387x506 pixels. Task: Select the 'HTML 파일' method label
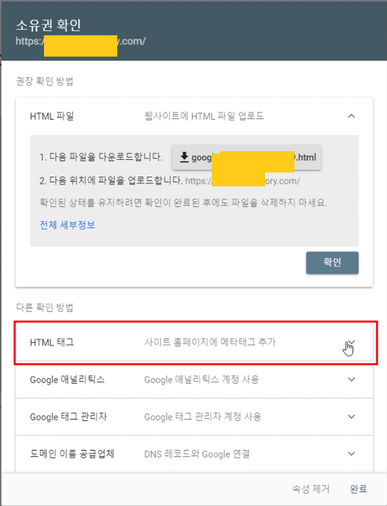pos(52,116)
